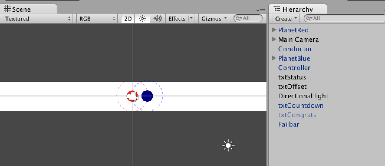Select Main Camera in Hierarchy
Screen dimensions: 385x166
point(298,39)
